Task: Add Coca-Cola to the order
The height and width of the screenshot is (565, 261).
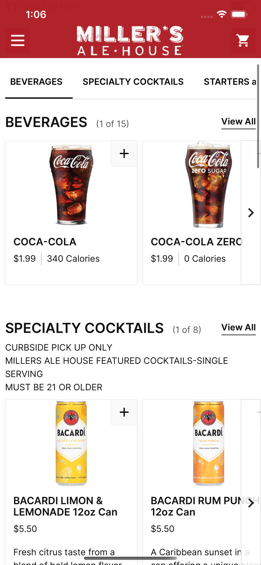Action: [124, 153]
